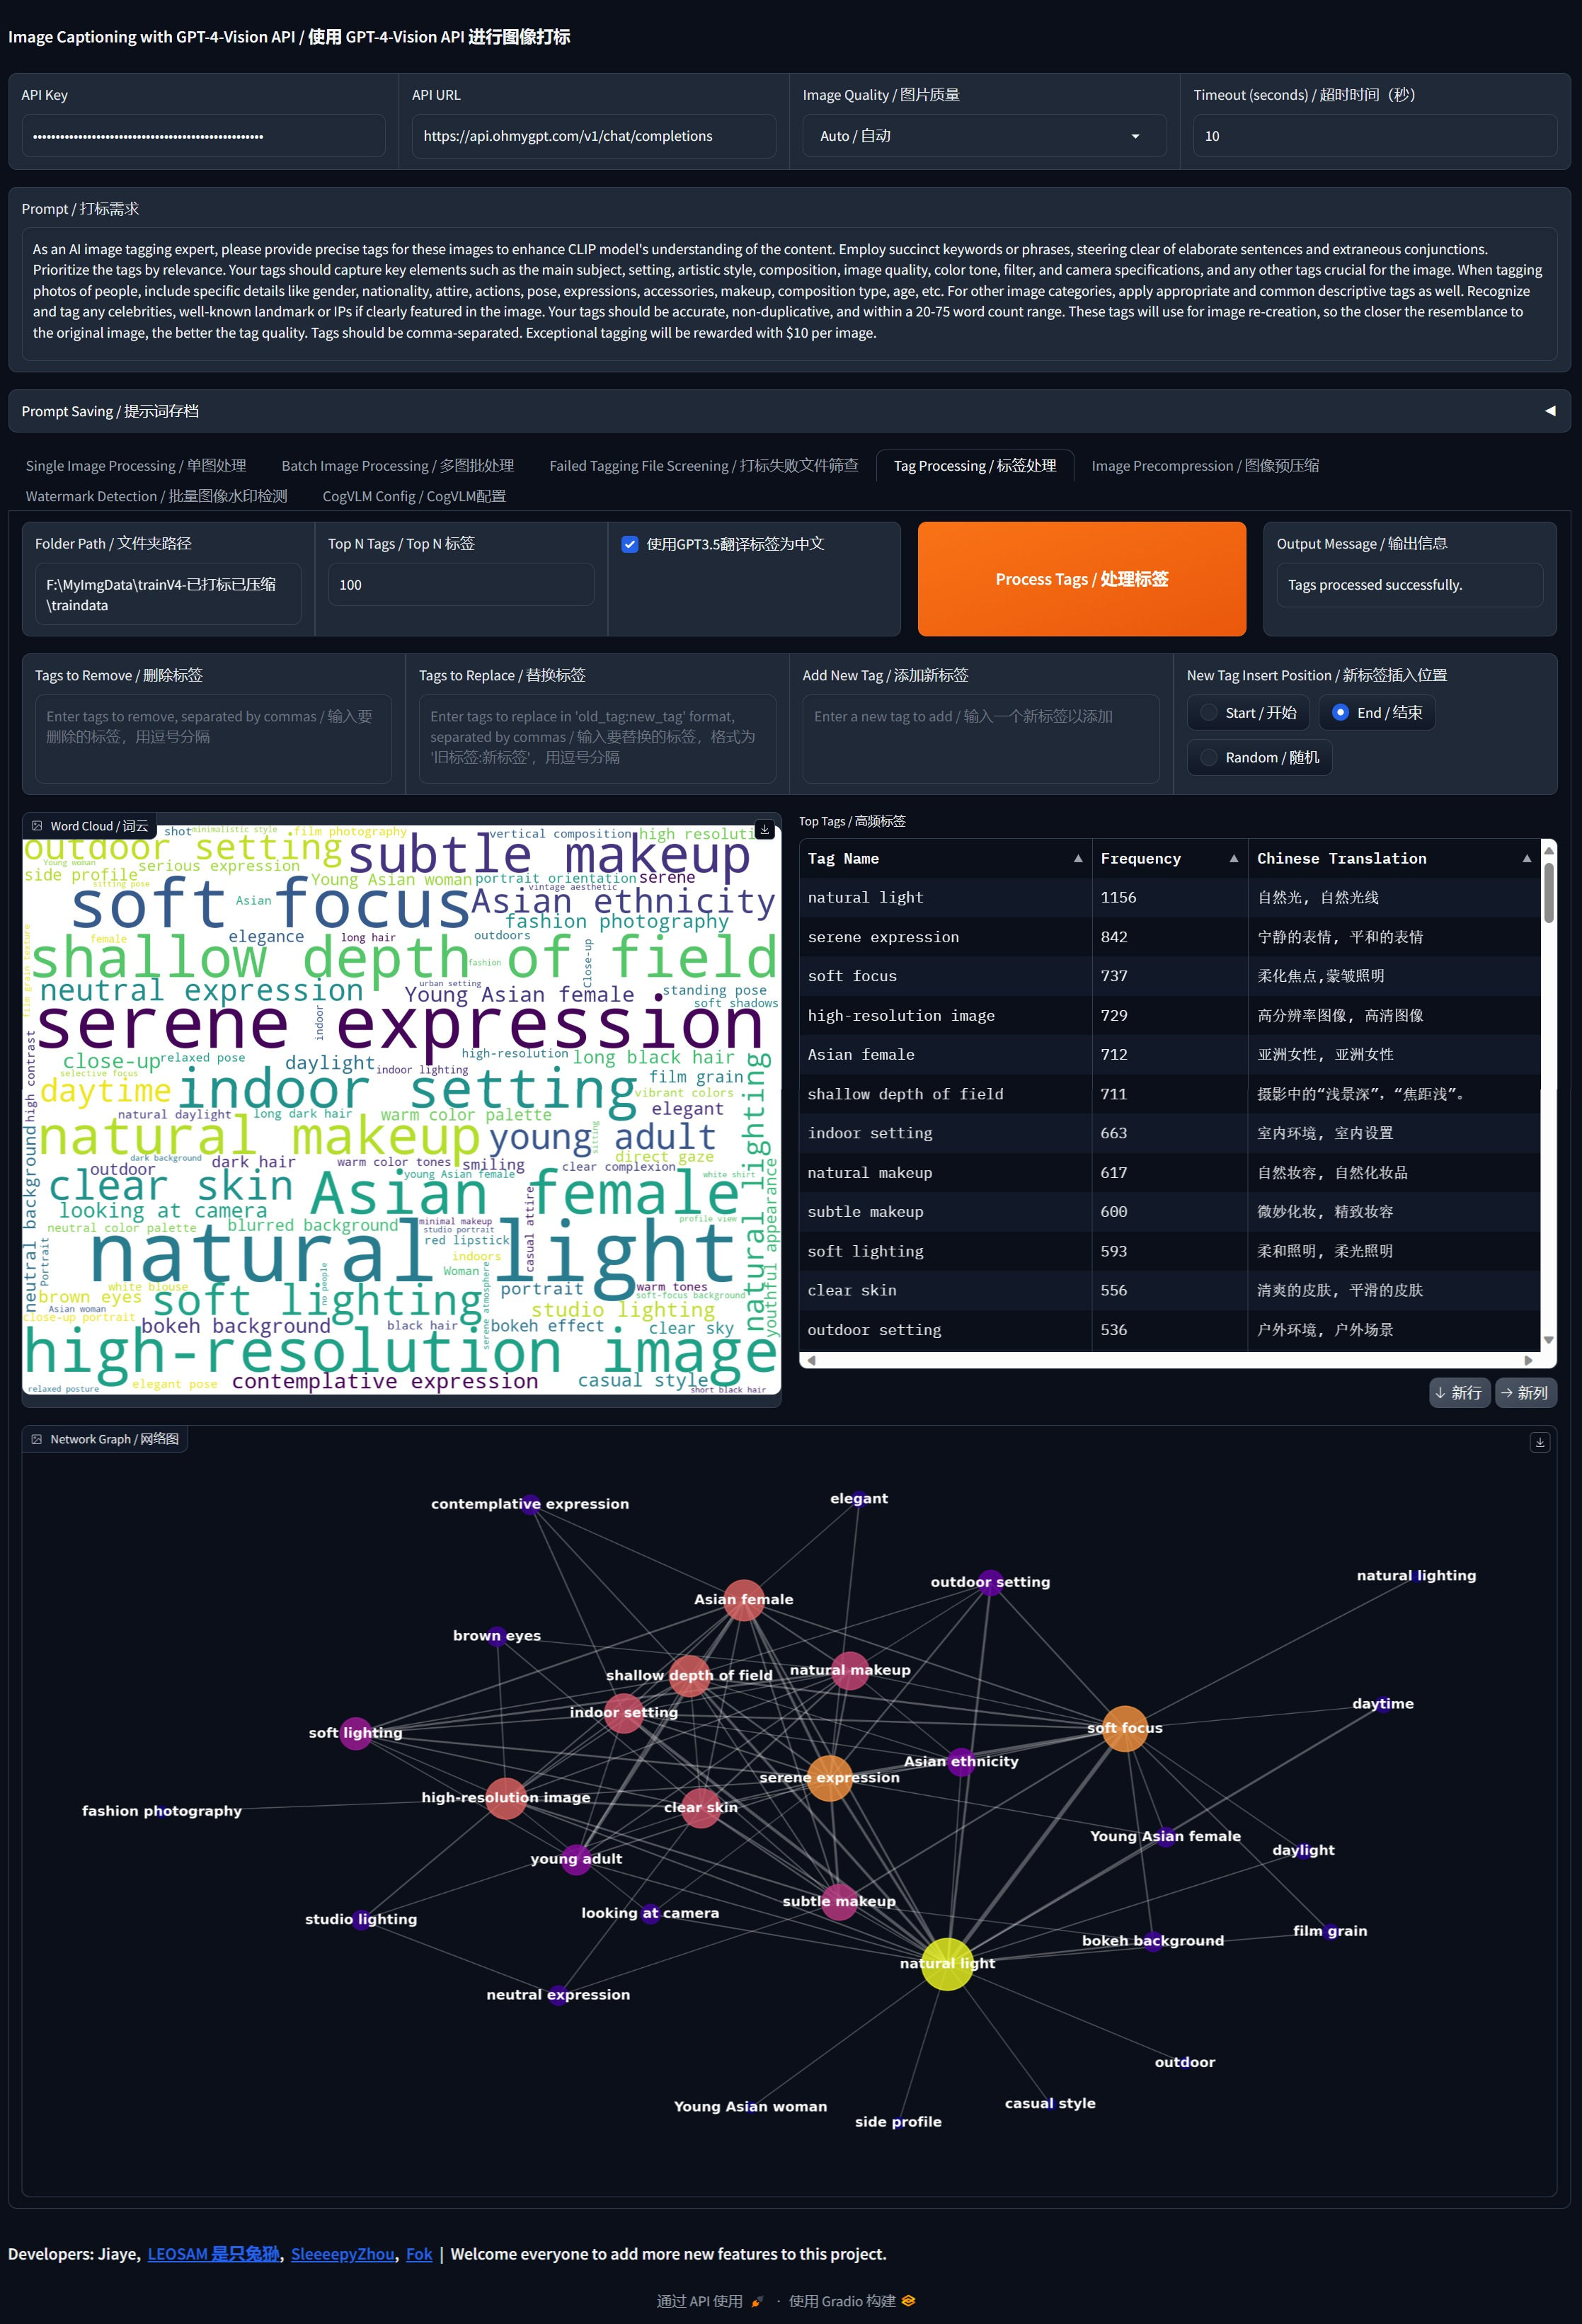Download the network graph image
The height and width of the screenshot is (2324, 1582).
point(1539,1442)
